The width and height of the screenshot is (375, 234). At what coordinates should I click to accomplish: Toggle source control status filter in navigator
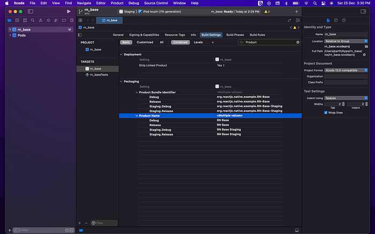point(71,230)
